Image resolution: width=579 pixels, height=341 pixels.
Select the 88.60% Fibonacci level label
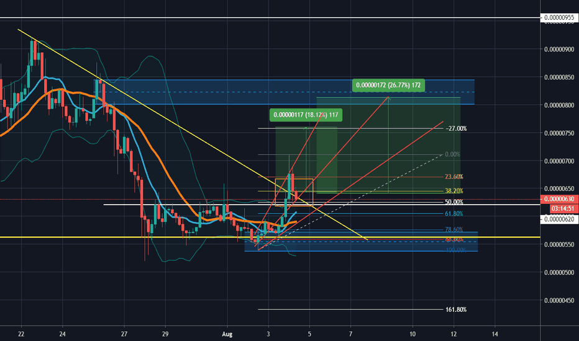(x=454, y=239)
